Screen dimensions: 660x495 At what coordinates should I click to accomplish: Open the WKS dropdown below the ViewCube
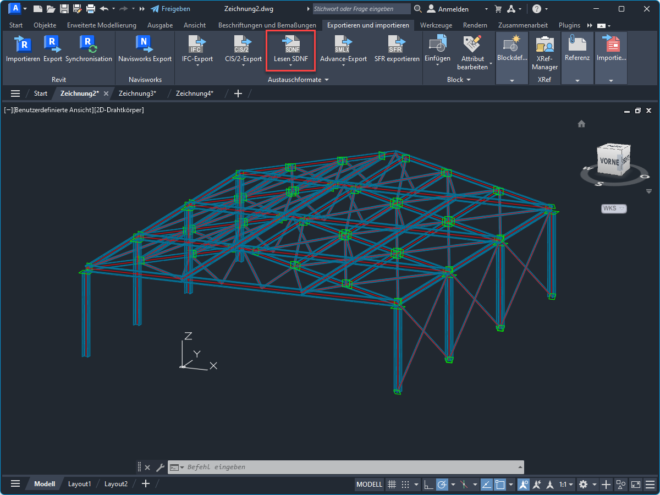pyautogui.click(x=614, y=208)
